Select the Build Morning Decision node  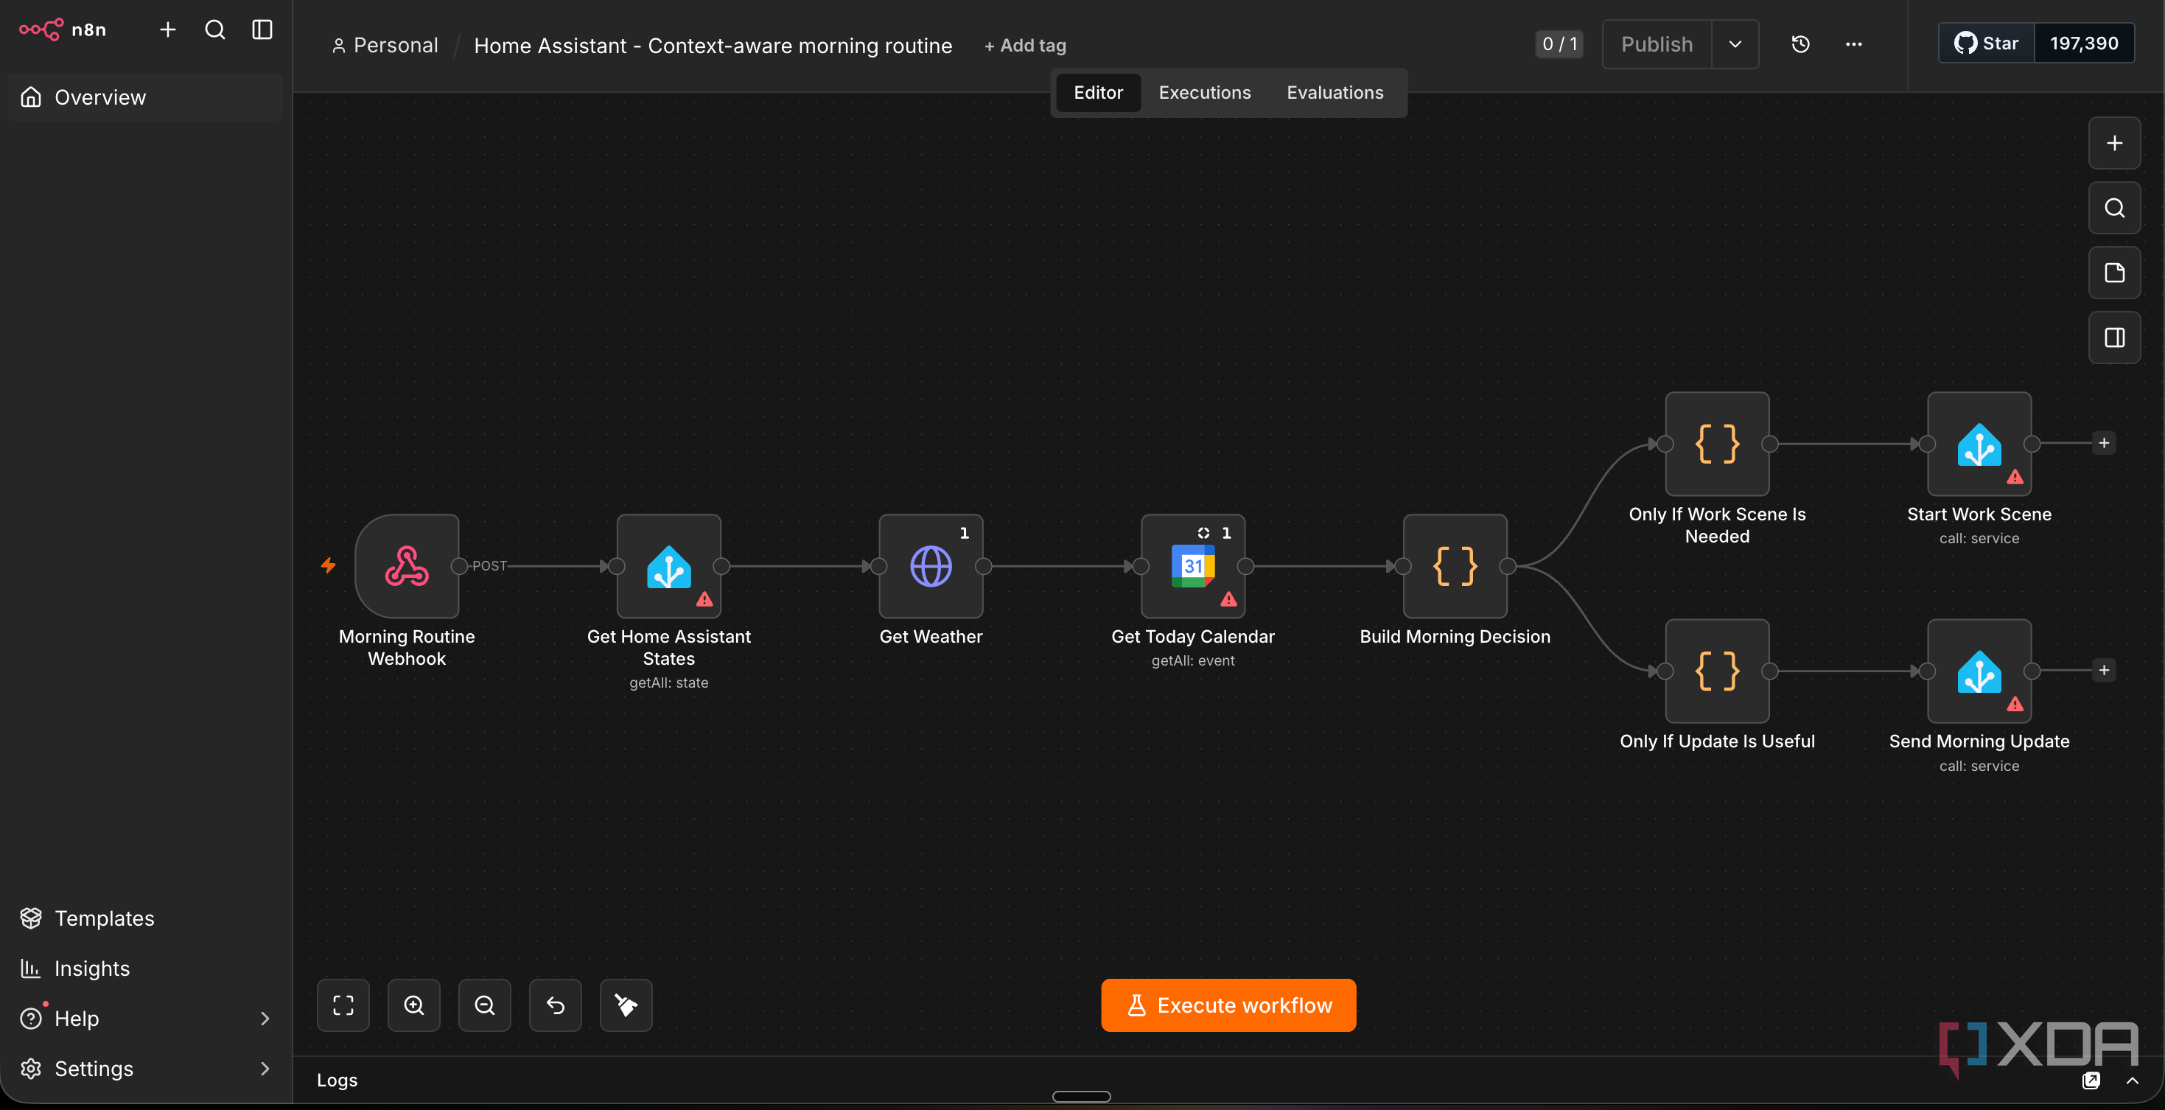click(x=1455, y=566)
